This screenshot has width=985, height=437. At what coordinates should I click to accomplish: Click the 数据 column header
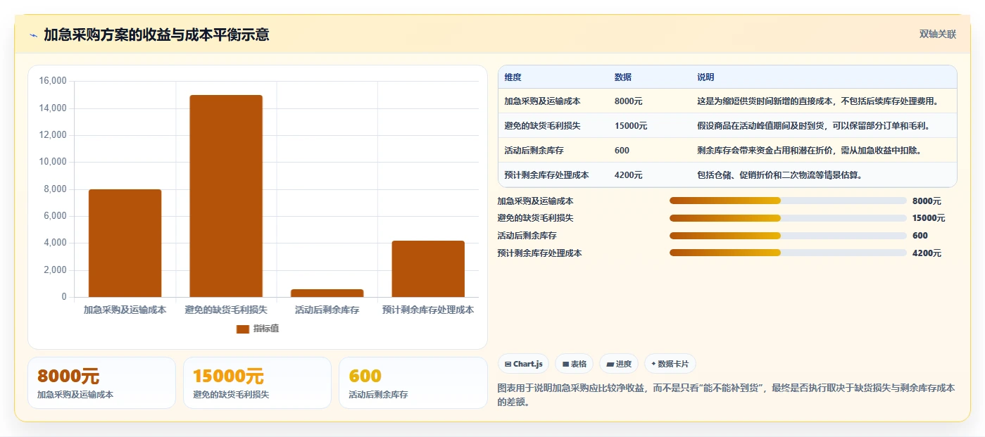(x=623, y=77)
